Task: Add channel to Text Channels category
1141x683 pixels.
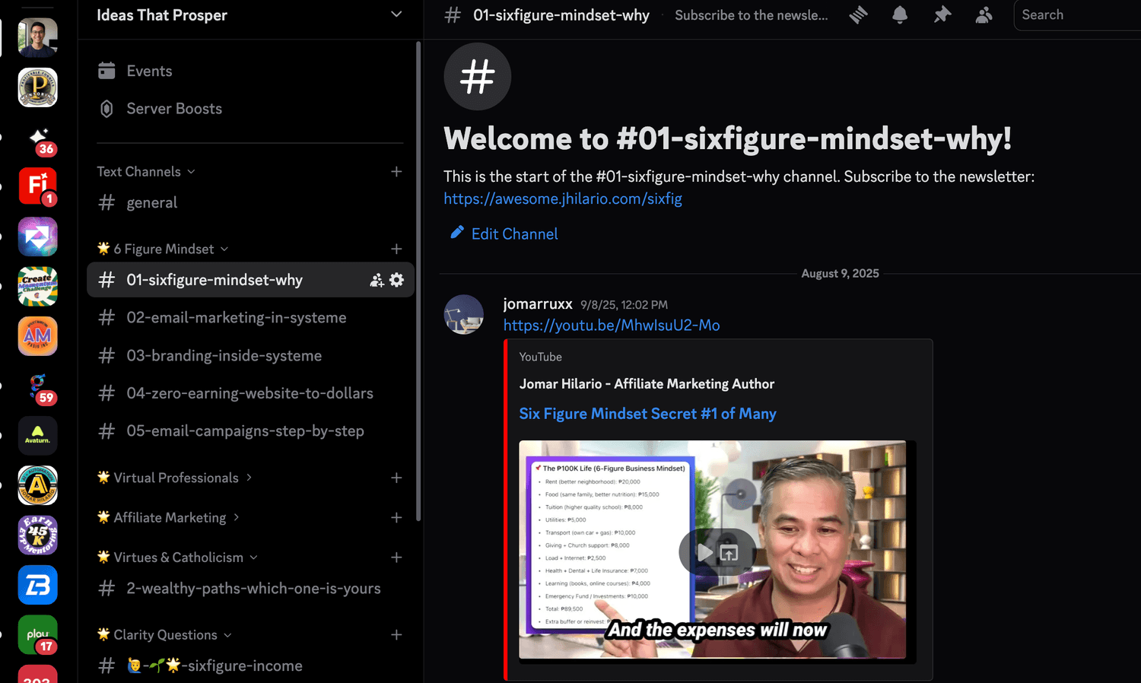Action: point(396,172)
